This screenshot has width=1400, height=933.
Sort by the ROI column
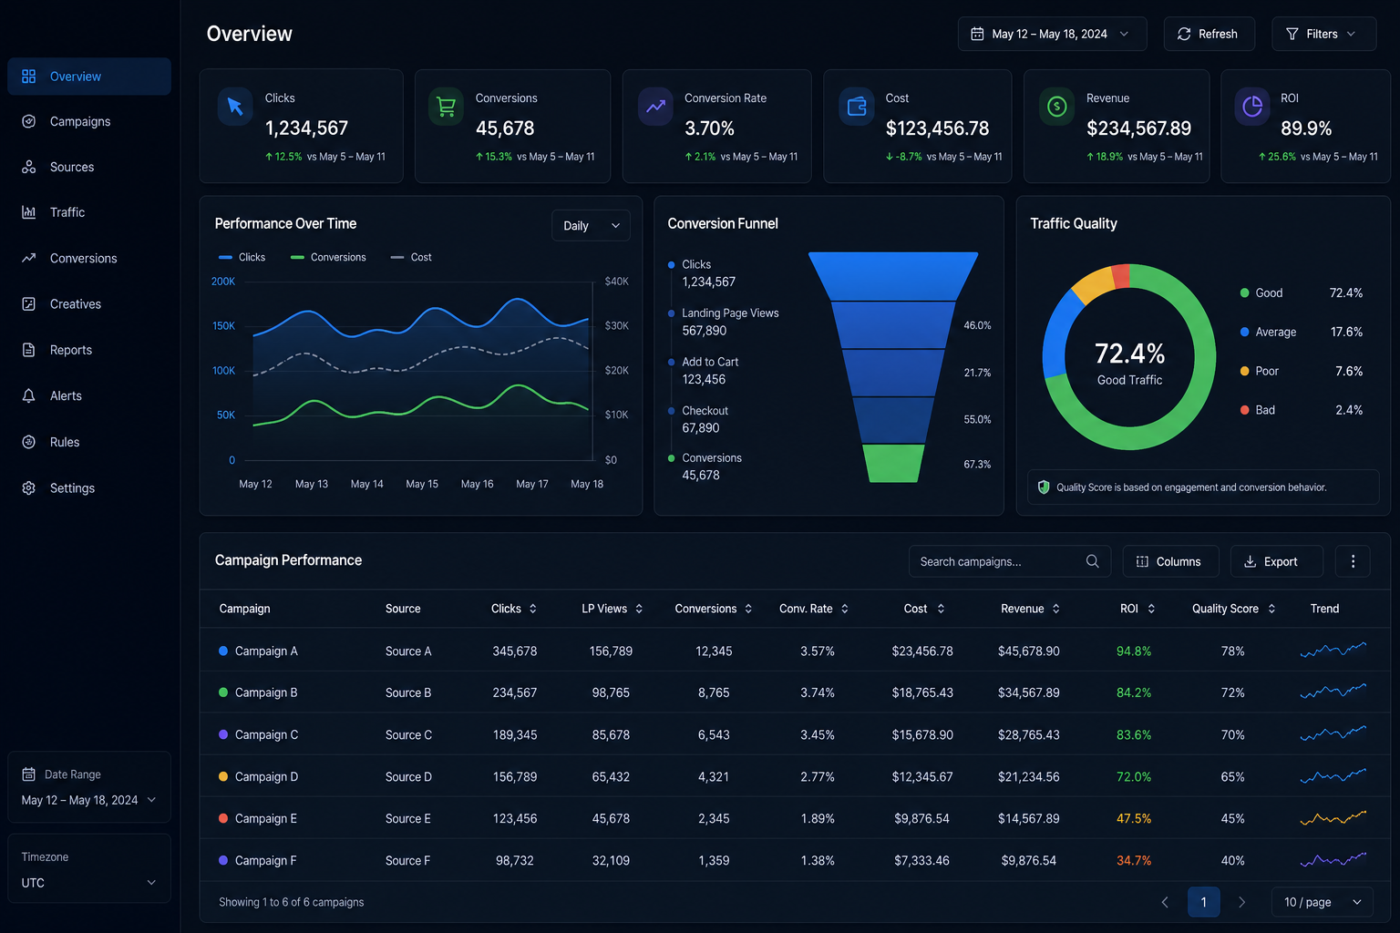tap(1137, 609)
